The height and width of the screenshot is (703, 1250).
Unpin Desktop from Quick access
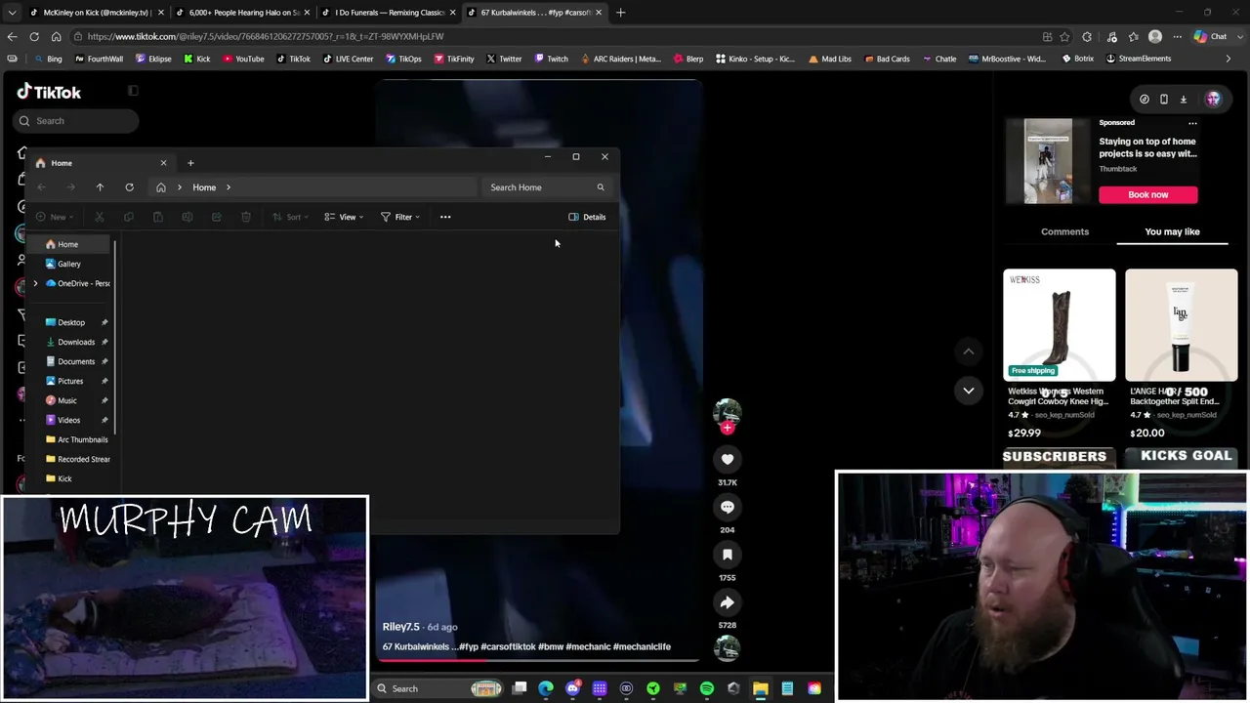[104, 322]
